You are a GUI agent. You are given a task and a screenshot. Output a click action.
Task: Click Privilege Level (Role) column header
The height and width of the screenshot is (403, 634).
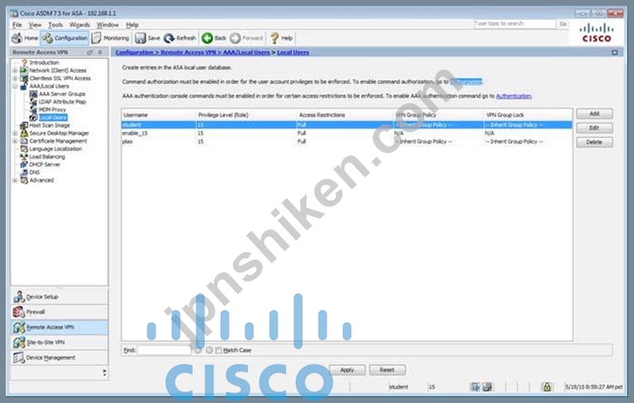point(246,115)
